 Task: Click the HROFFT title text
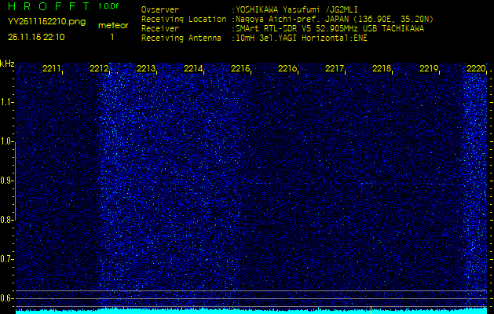(49, 6)
